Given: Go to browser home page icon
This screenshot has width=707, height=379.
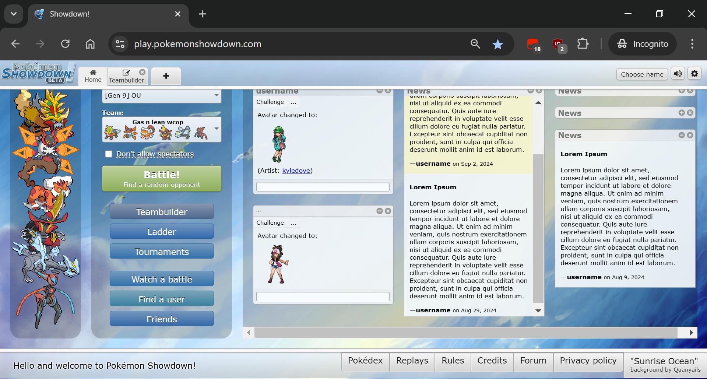Looking at the screenshot, I should 90,44.
